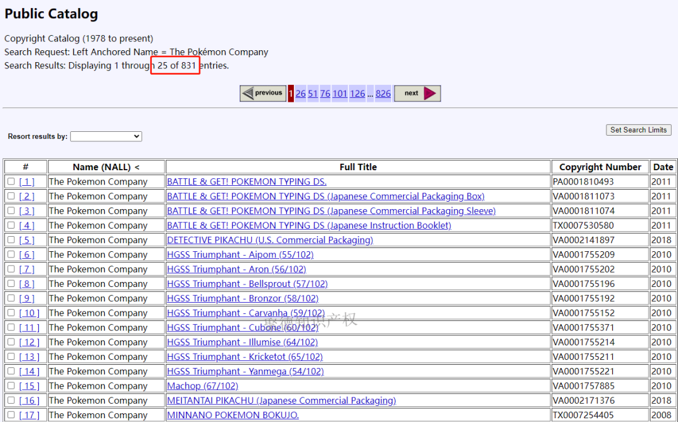
Task: Open record number link [ 13 ]
Action: [30, 357]
